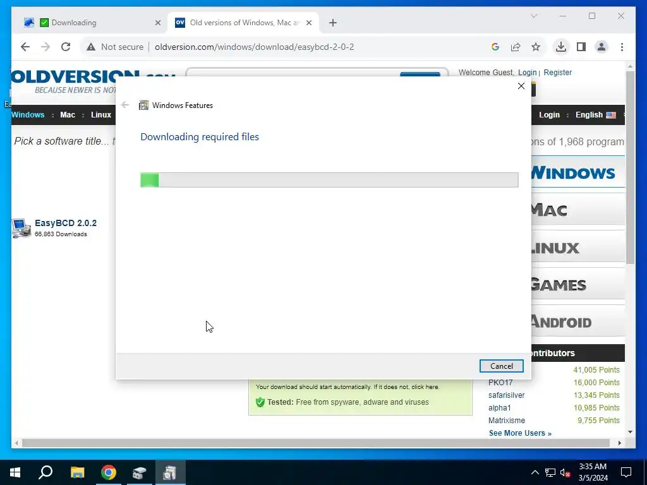Open Chrome downloads
Image resolution: width=647 pixels, height=485 pixels.
point(561,47)
